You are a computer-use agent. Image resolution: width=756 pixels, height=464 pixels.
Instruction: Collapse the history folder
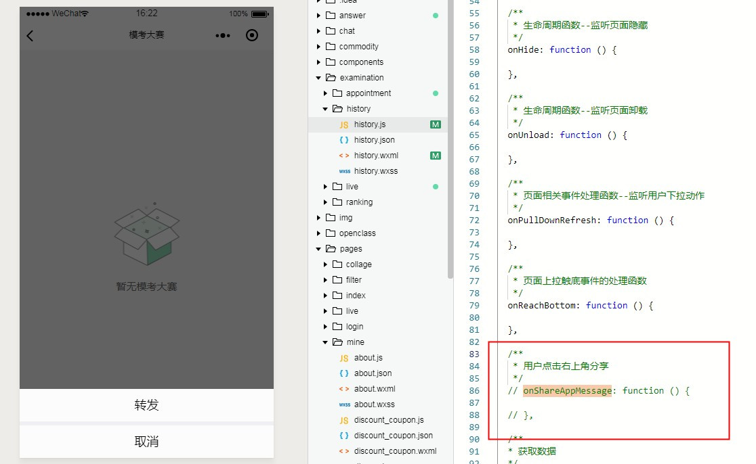(x=325, y=109)
